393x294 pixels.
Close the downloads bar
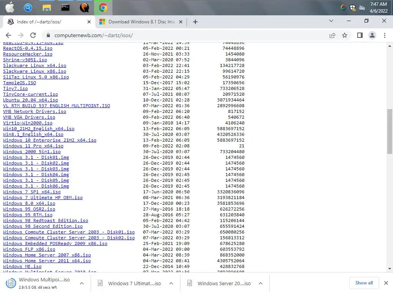[386, 283]
